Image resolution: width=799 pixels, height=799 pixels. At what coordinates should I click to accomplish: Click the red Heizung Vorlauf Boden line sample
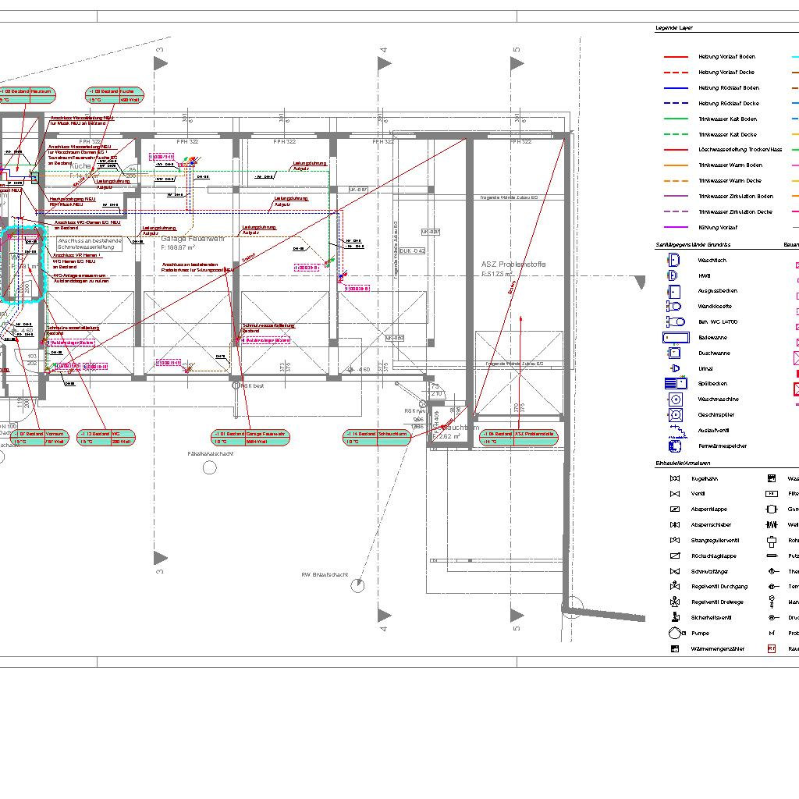click(x=676, y=57)
